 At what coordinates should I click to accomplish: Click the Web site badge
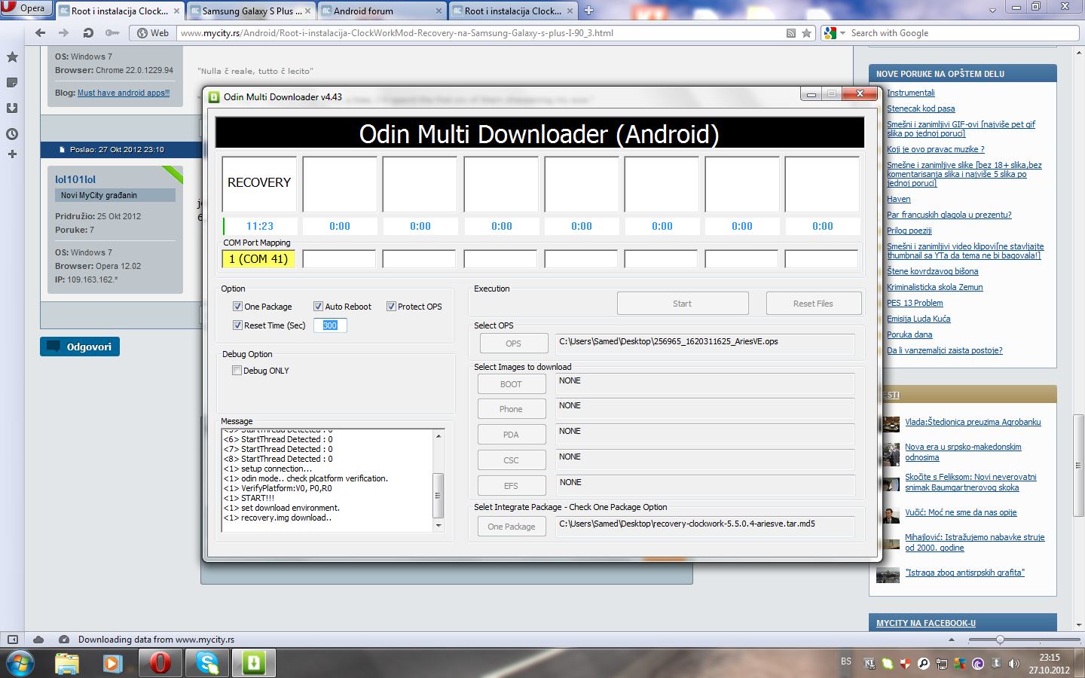point(153,33)
